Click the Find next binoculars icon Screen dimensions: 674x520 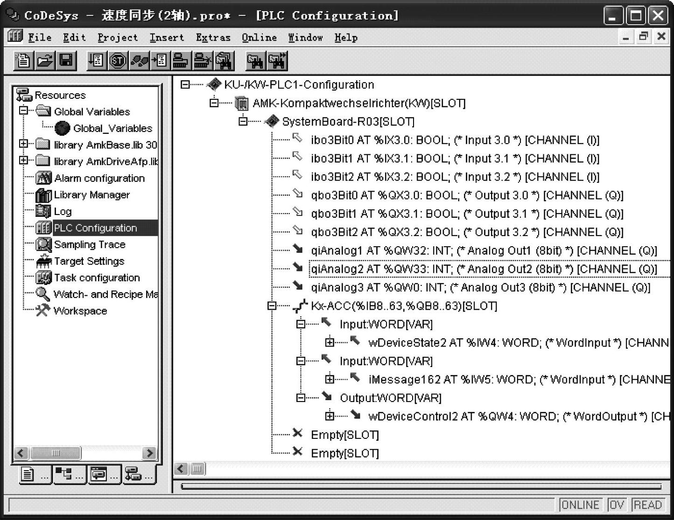tap(277, 61)
